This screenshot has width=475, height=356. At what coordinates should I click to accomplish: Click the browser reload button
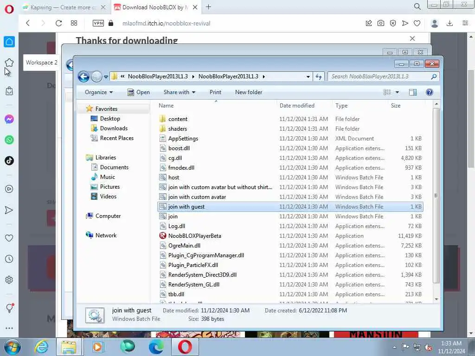[x=58, y=23]
